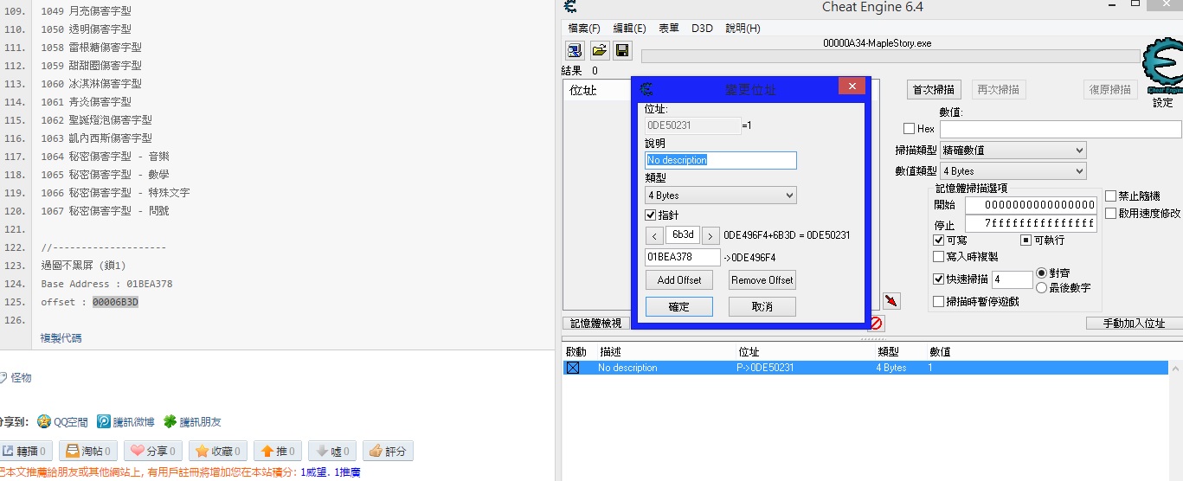Close the change address dialog with X
Viewport: 1183px width, 481px height.
click(x=852, y=87)
